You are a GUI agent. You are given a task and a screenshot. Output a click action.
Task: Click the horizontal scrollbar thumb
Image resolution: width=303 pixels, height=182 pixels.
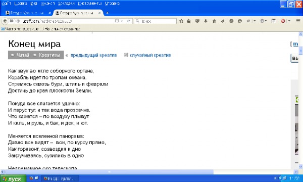coord(110,172)
